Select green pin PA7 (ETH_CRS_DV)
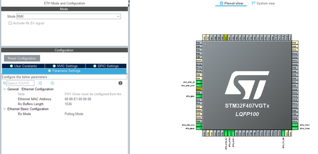The image size is (318, 154). pyautogui.click(x=226, y=133)
